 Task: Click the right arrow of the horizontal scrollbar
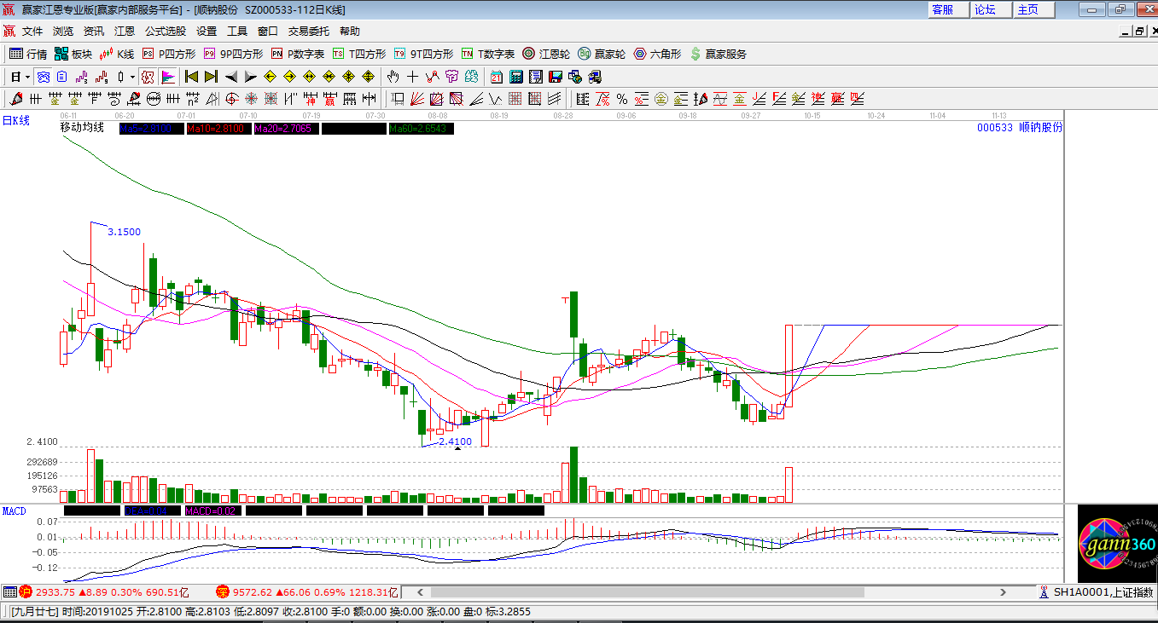1004,592
